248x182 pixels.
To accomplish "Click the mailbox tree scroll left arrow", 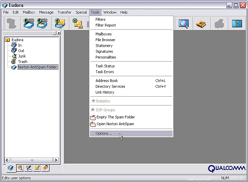I will (7, 160).
